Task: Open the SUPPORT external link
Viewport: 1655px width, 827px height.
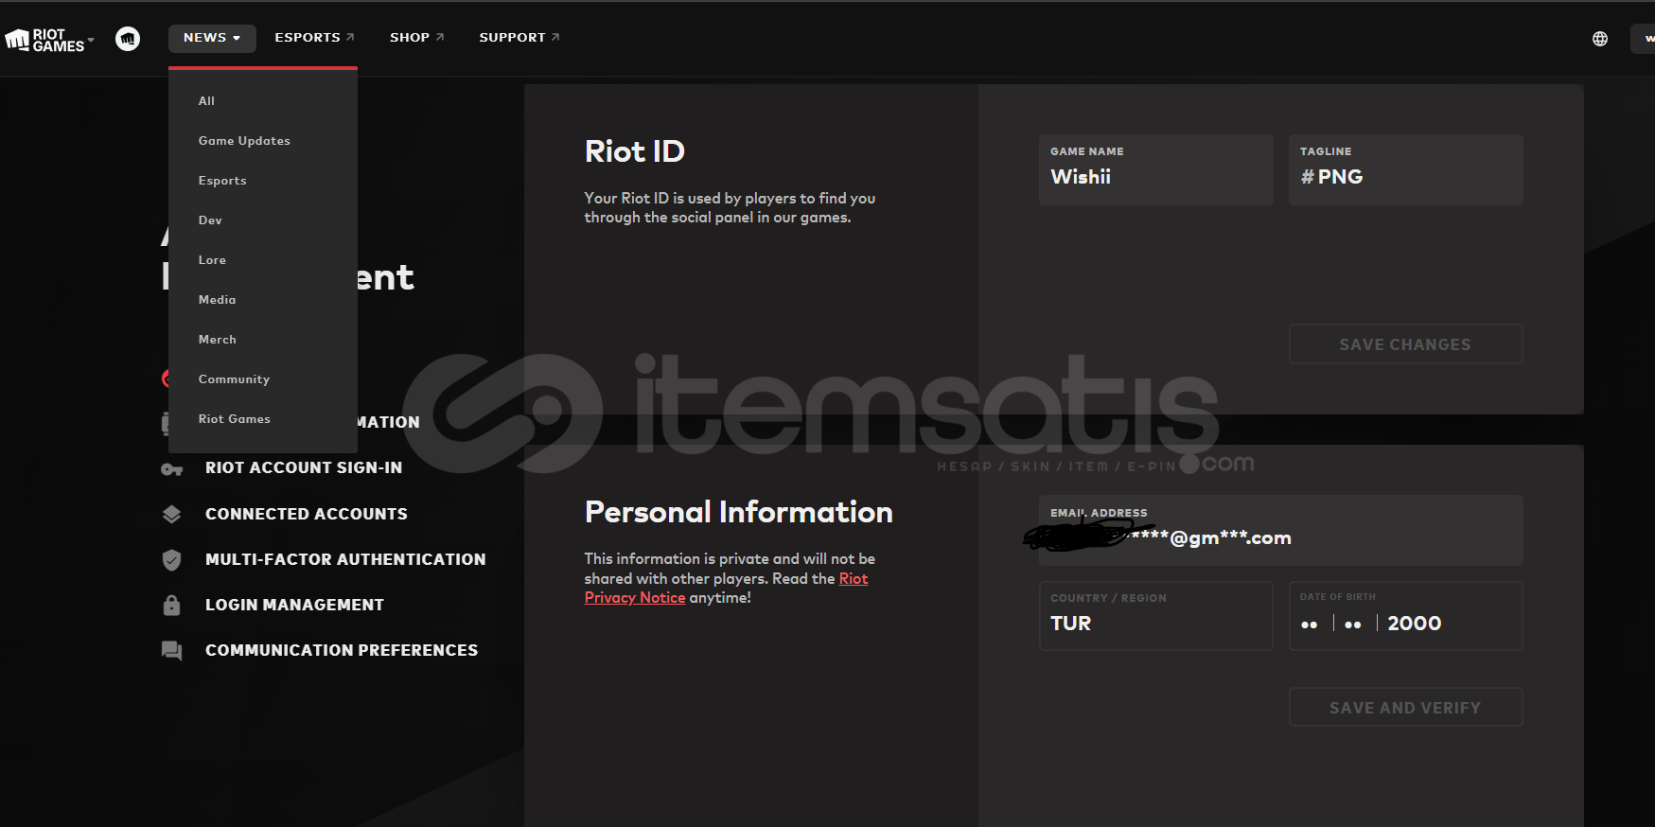Action: pyautogui.click(x=519, y=38)
